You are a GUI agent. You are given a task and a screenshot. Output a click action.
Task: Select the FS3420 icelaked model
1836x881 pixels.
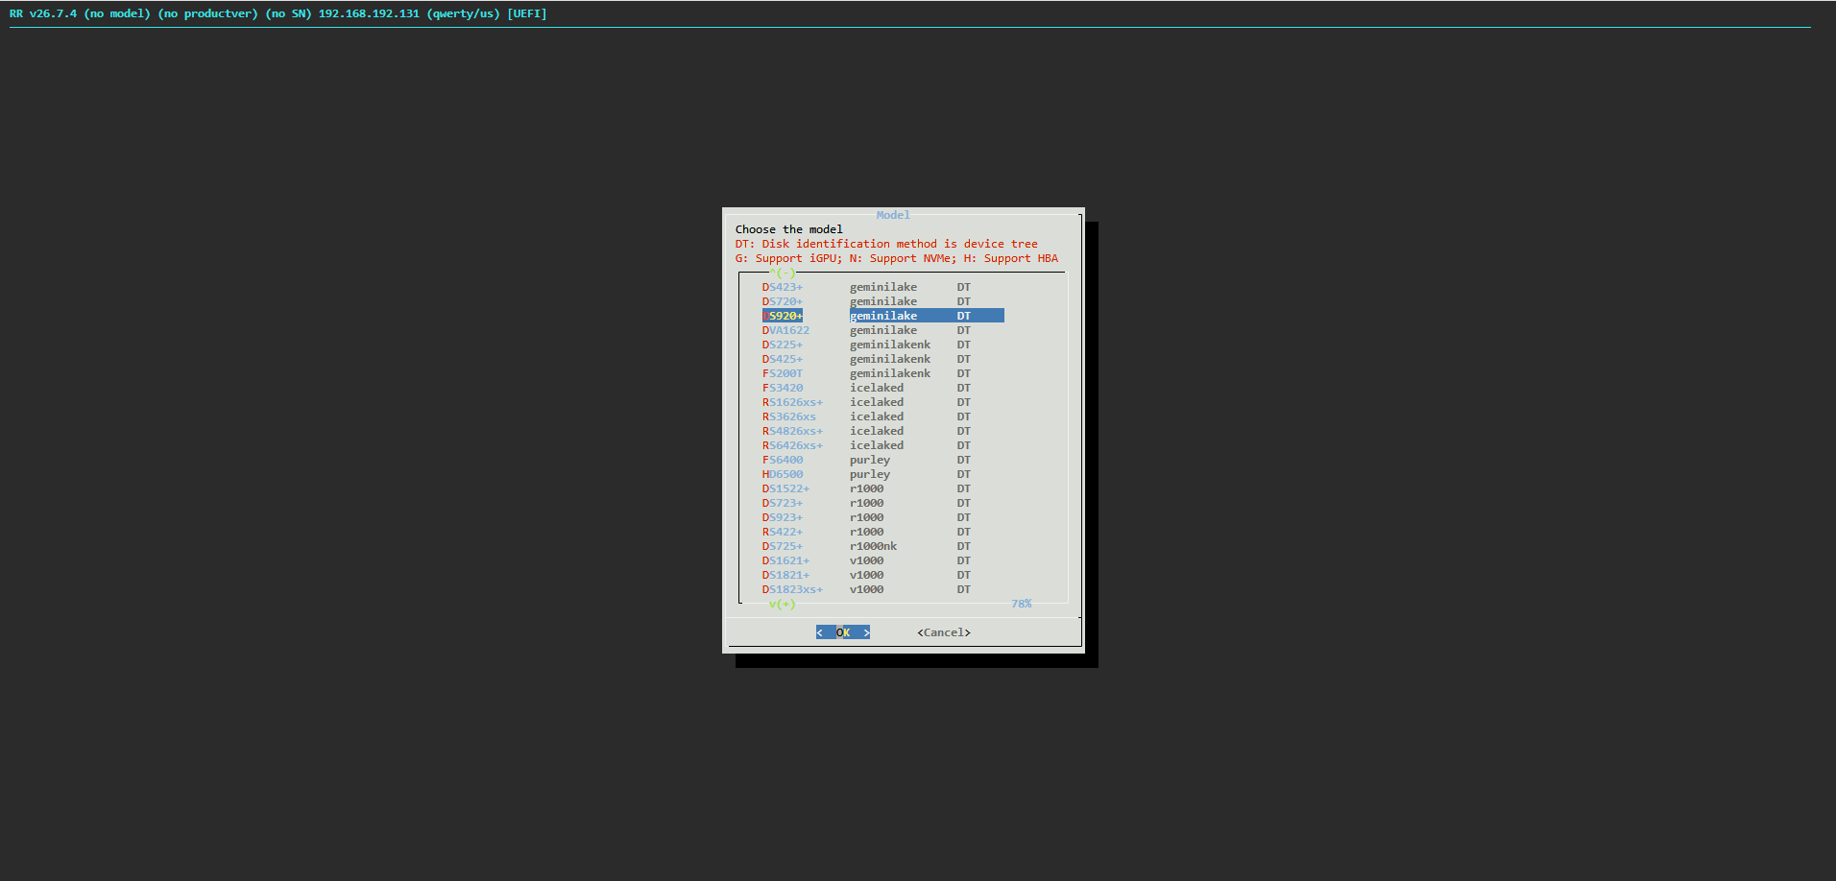(x=883, y=388)
